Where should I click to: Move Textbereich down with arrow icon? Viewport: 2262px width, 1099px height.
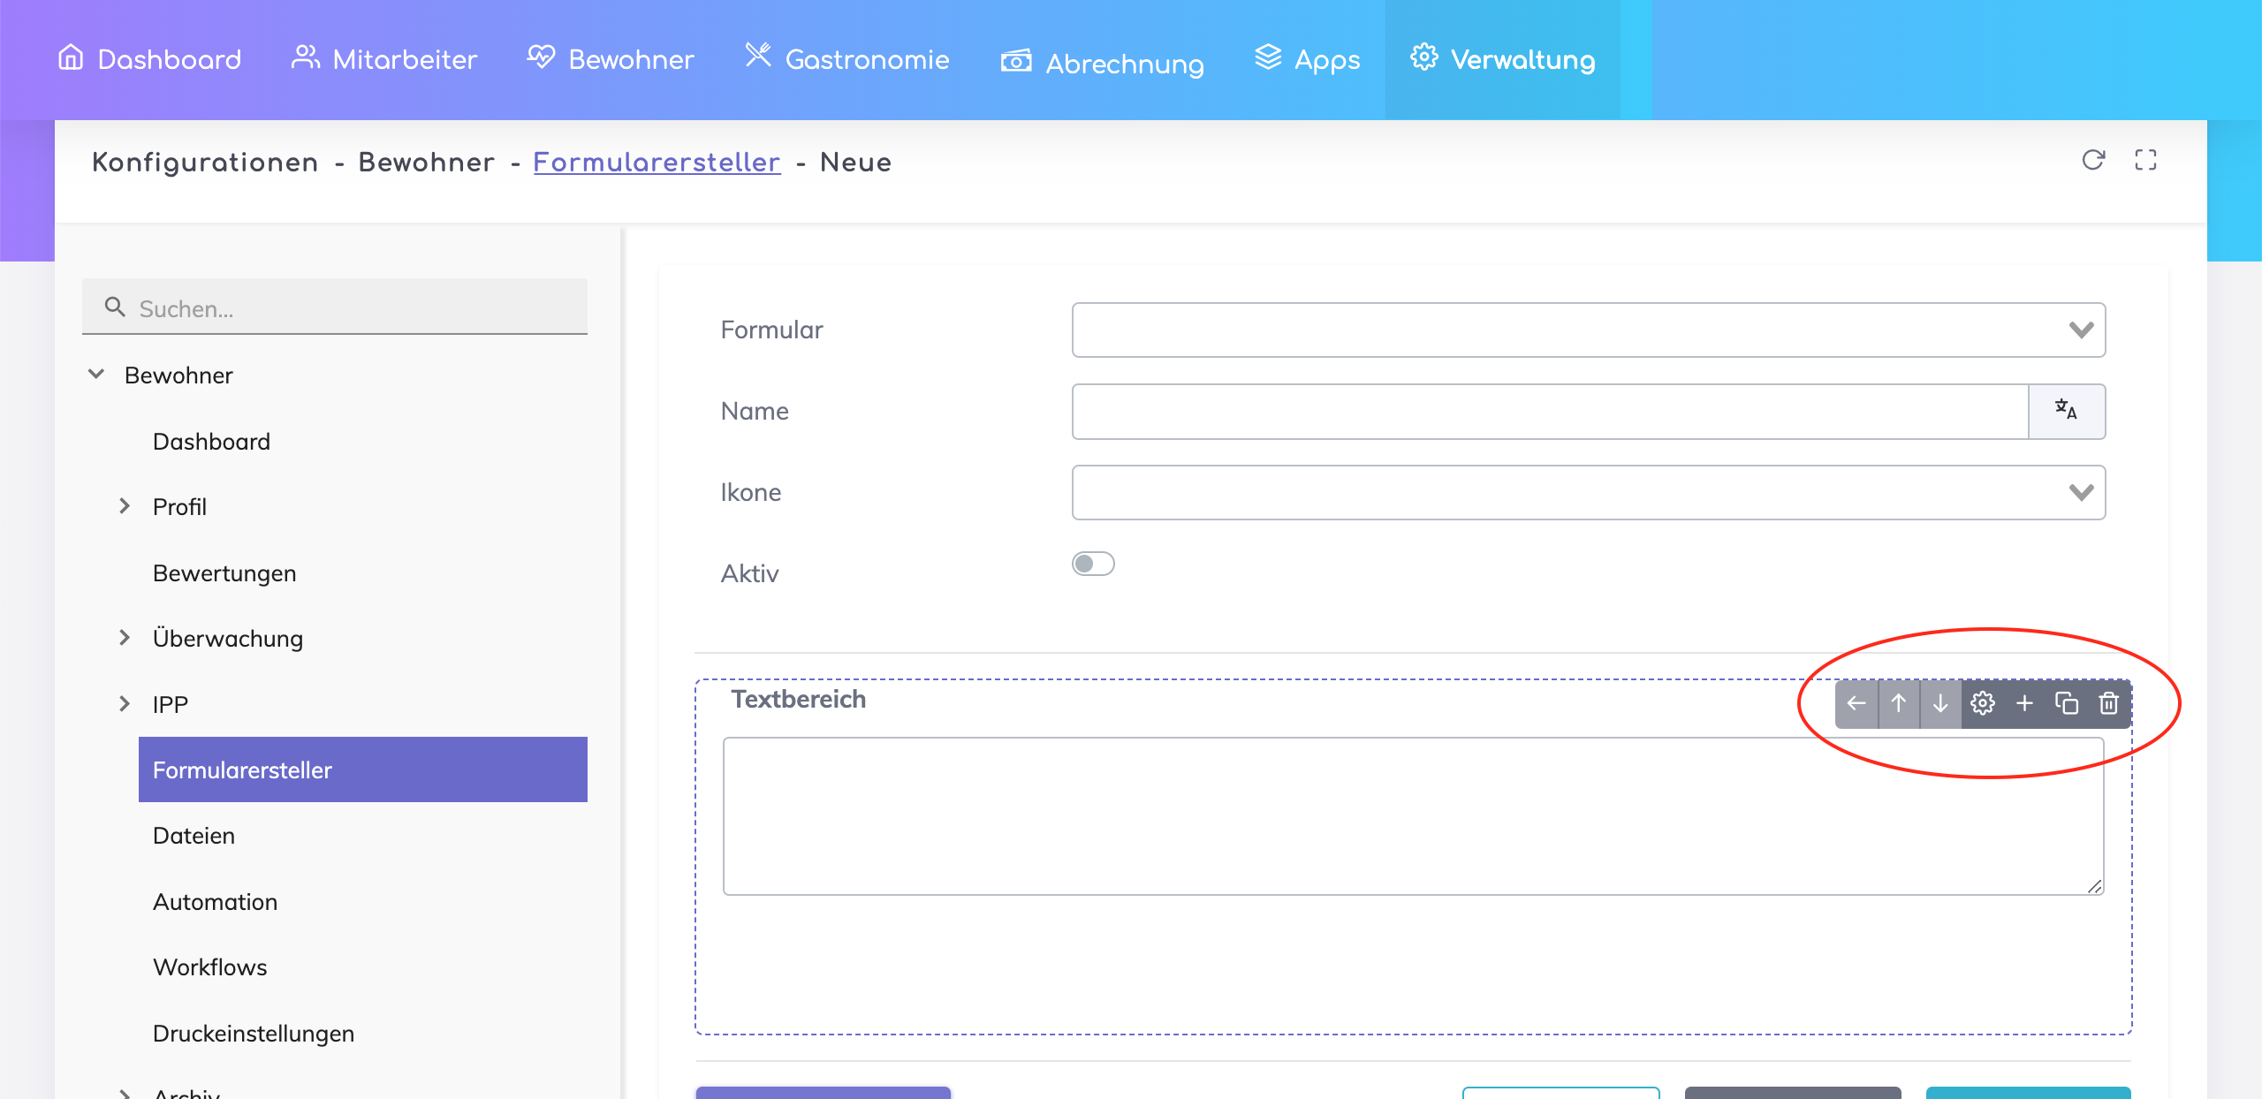point(1940,703)
